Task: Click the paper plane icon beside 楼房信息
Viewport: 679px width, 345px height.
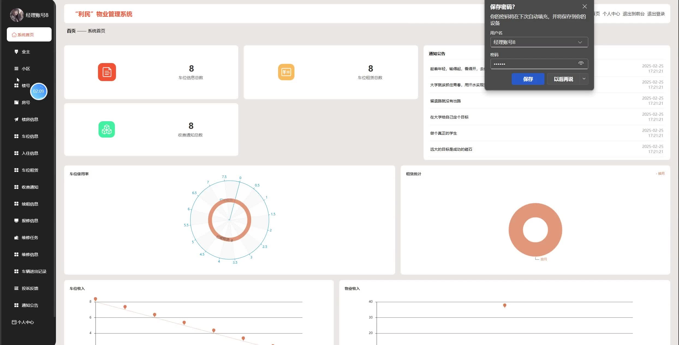Action: click(16, 119)
